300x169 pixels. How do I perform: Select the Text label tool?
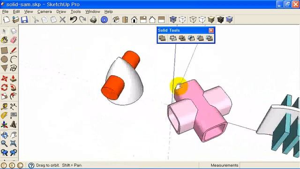click(14, 115)
